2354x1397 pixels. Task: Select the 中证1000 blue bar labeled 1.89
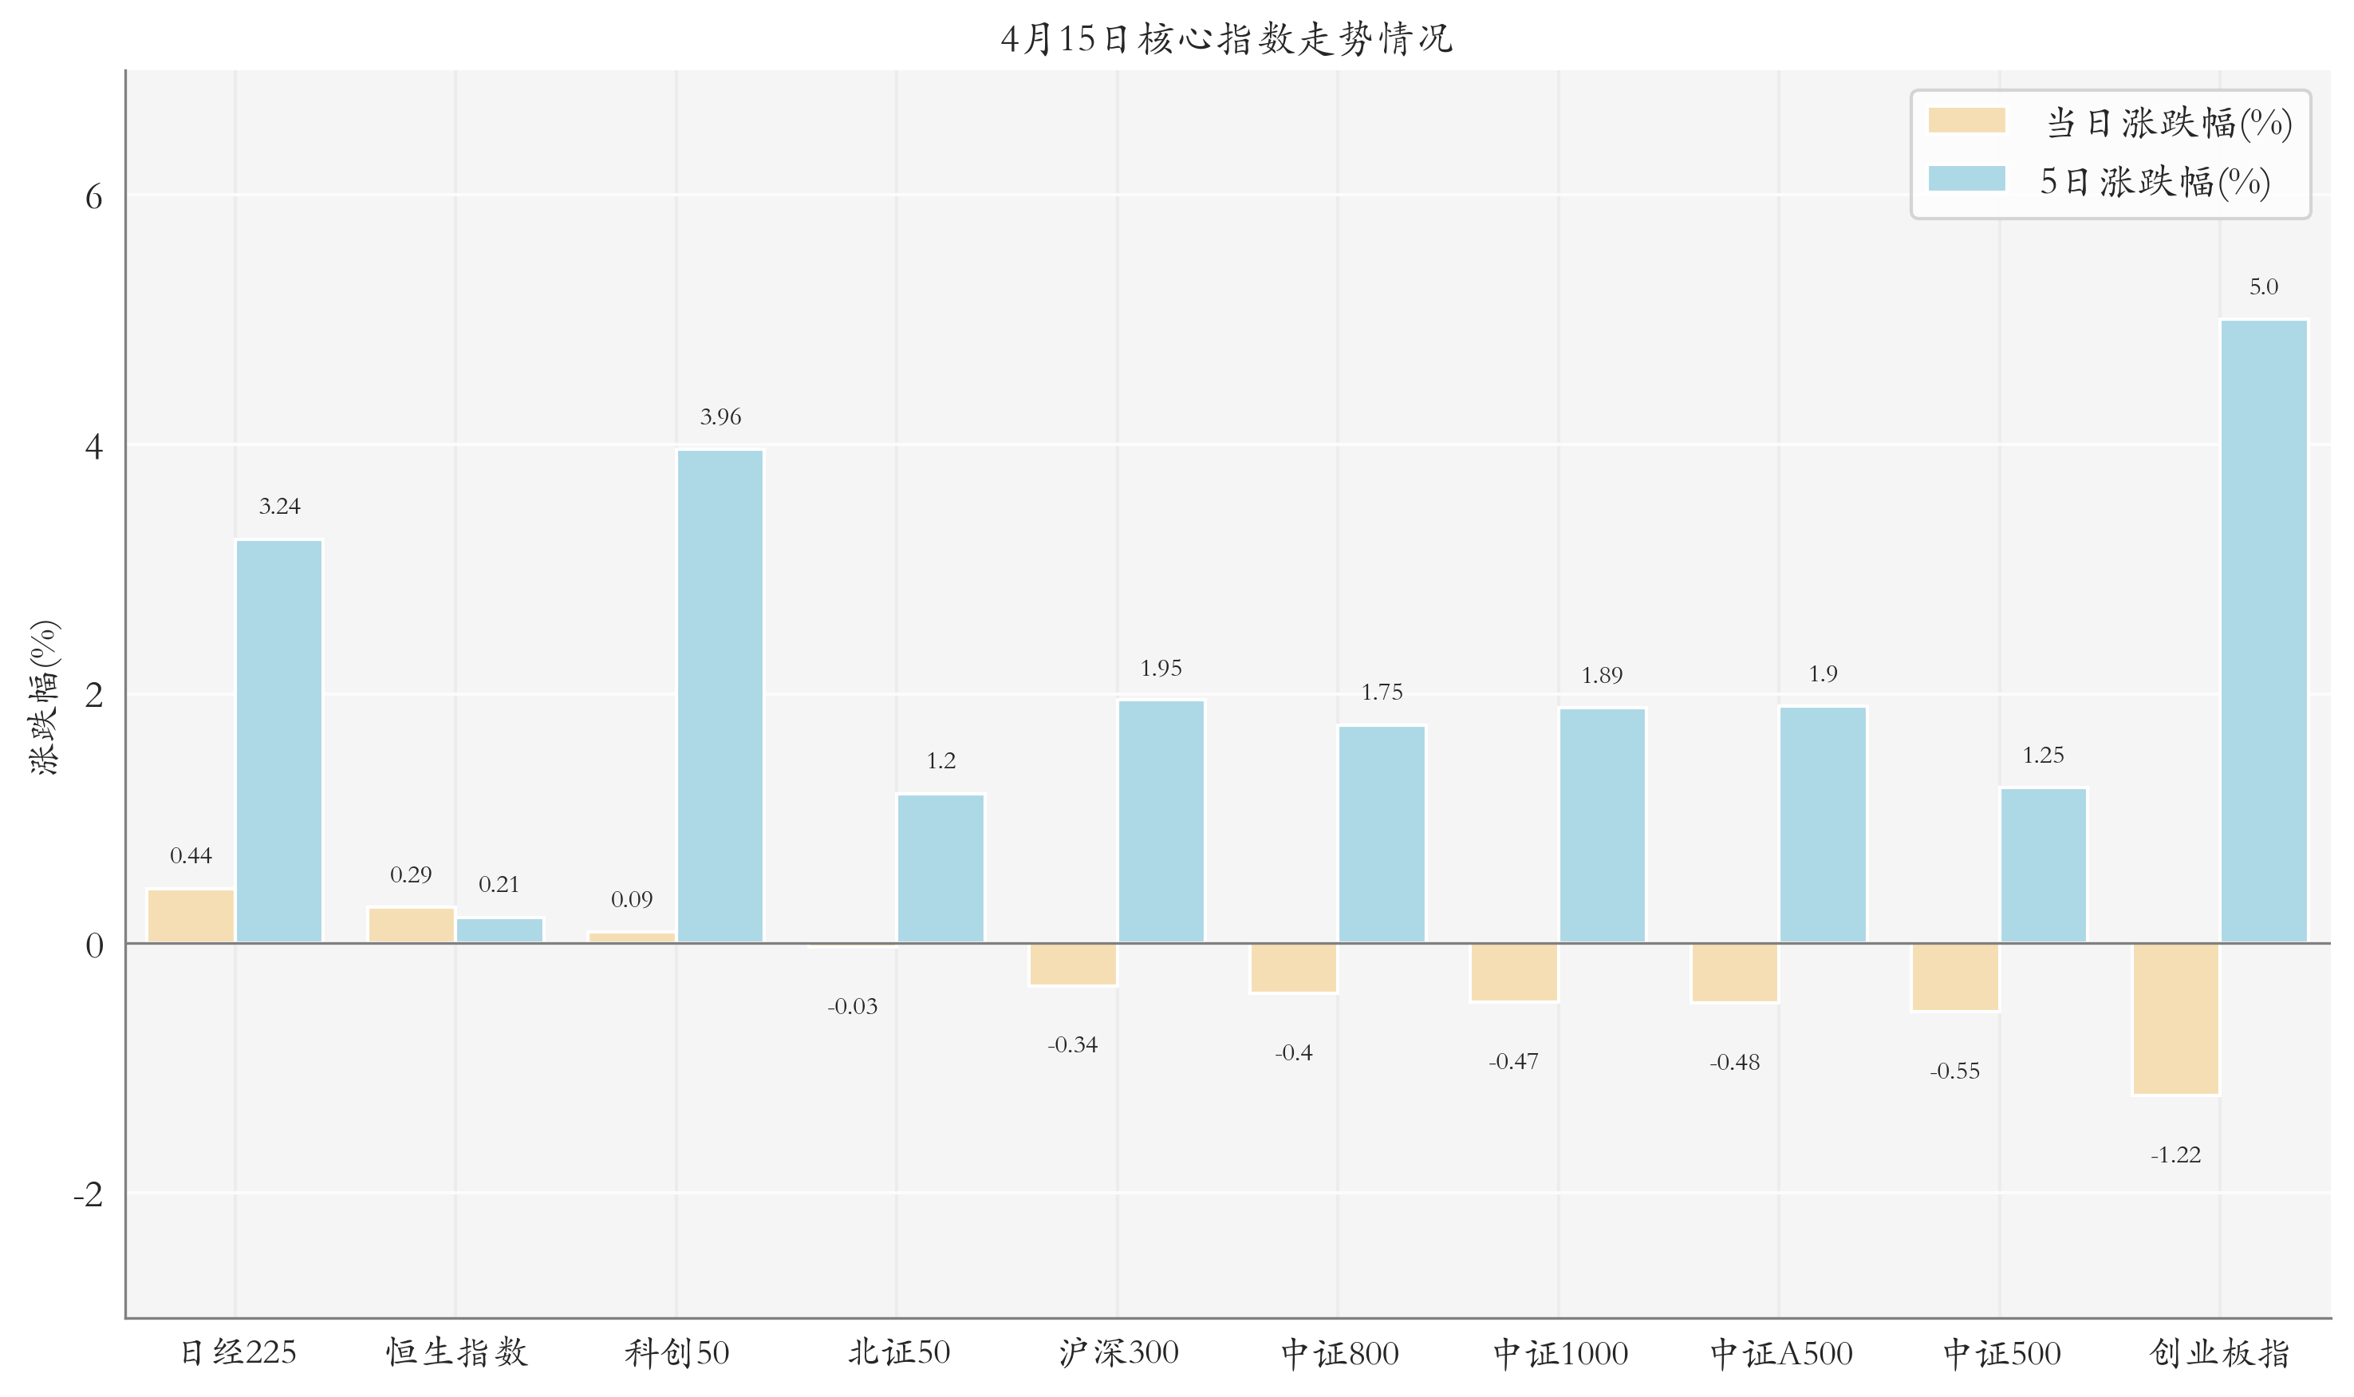(1602, 826)
